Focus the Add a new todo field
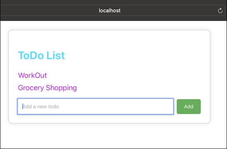This screenshot has height=149, width=227. pos(96,107)
